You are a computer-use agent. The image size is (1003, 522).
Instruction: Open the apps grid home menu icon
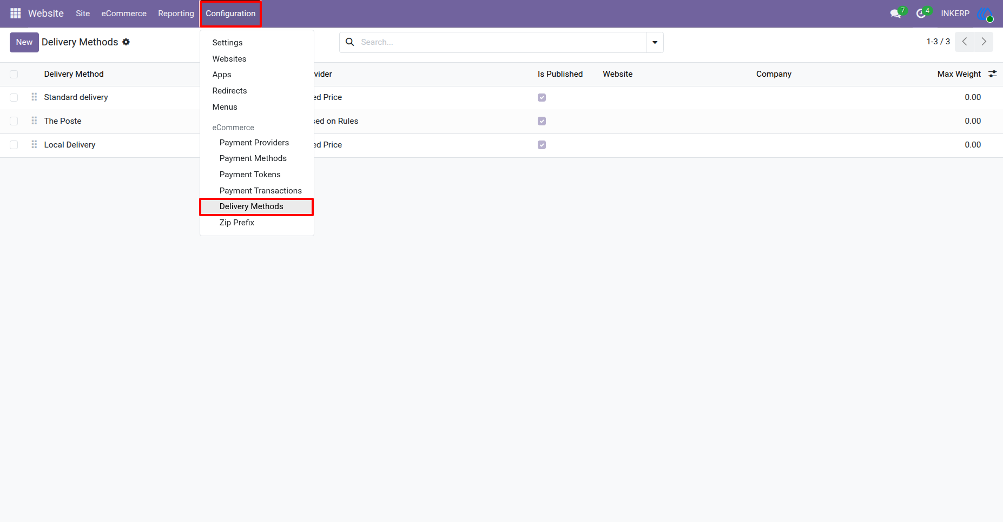[16, 13]
